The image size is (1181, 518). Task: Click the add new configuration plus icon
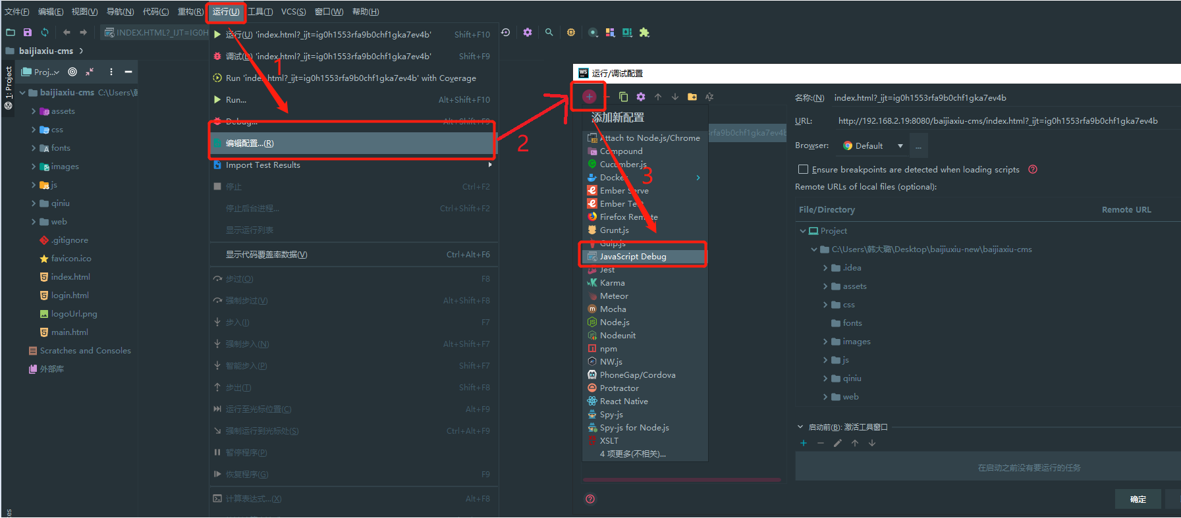point(589,97)
